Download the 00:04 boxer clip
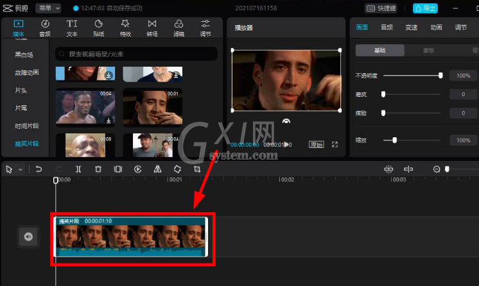This screenshot has height=286, width=479. (109, 121)
